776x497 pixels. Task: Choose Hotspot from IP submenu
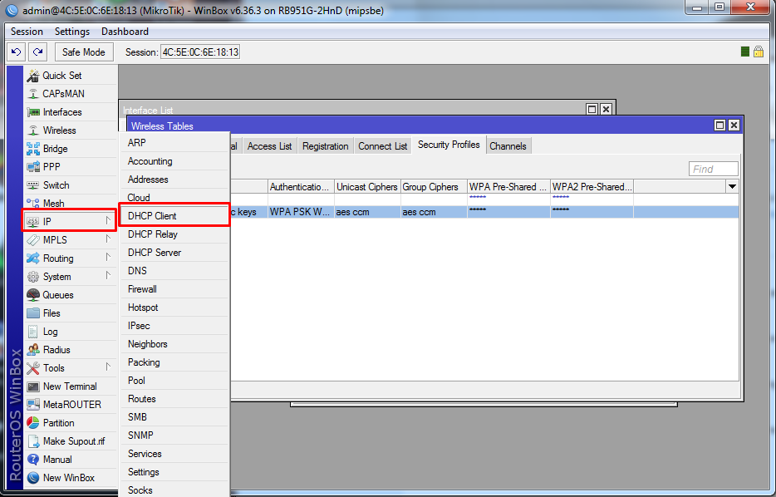174,308
